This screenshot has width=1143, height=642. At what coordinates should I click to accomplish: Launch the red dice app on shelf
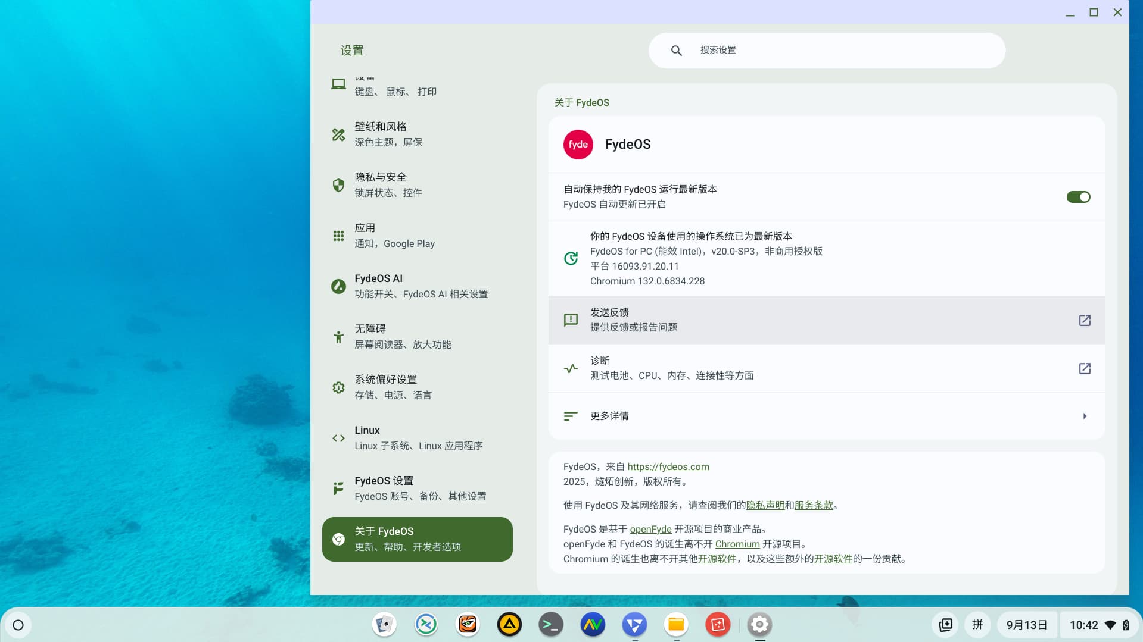point(718,625)
